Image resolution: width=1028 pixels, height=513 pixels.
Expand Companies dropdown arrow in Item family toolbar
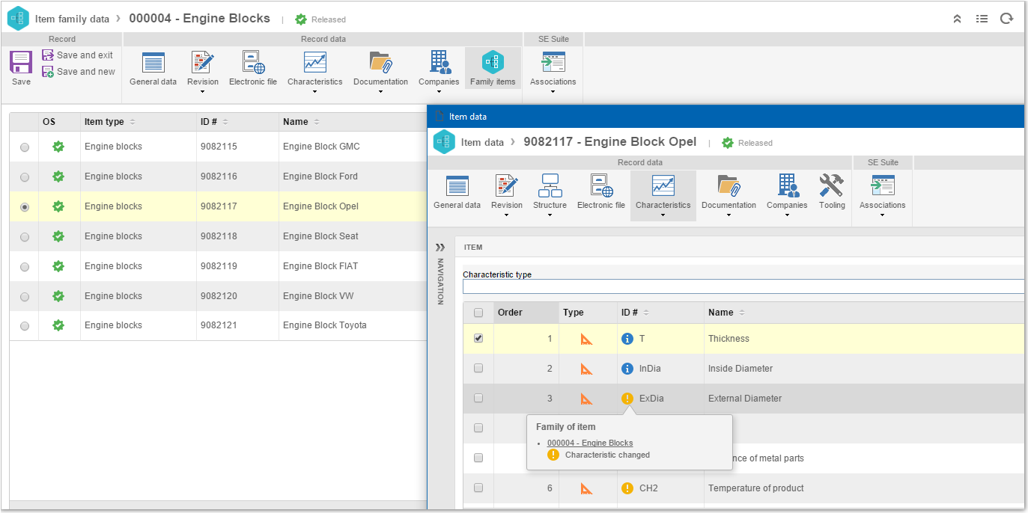(x=439, y=92)
